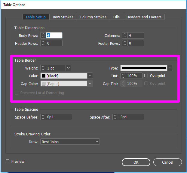This screenshot has width=187, height=173.
Task: Click the Body Rows stepper arrows
Action: (43, 36)
